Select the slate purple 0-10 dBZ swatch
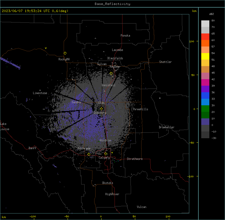 click(205, 122)
